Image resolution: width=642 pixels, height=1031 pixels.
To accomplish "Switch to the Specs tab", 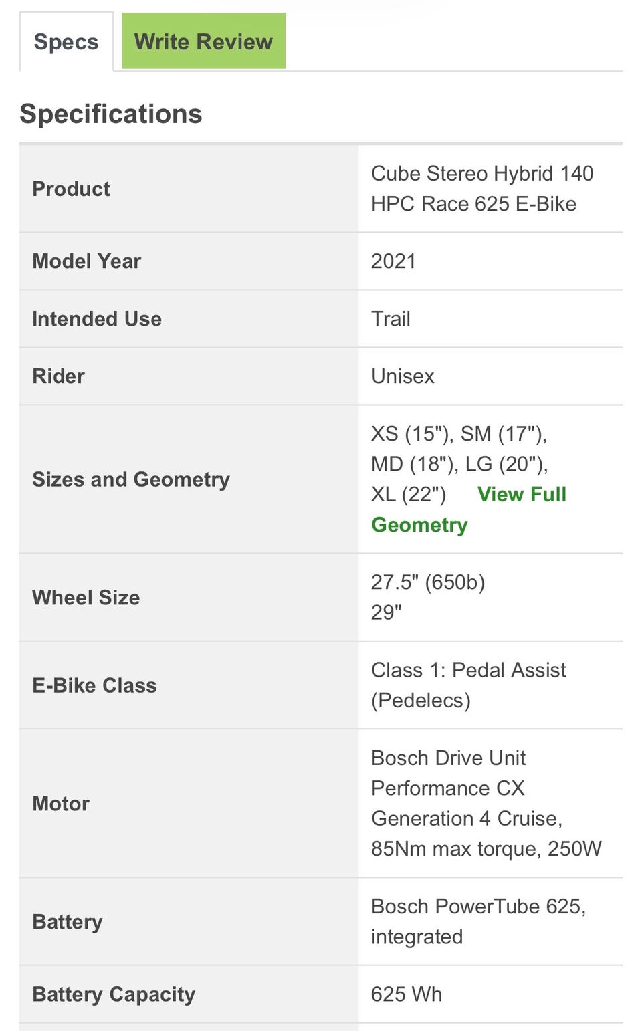I will pyautogui.click(x=66, y=42).
